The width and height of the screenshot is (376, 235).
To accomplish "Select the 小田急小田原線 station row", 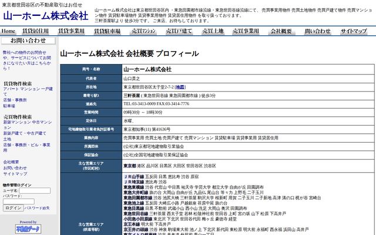I will (x=180, y=219).
